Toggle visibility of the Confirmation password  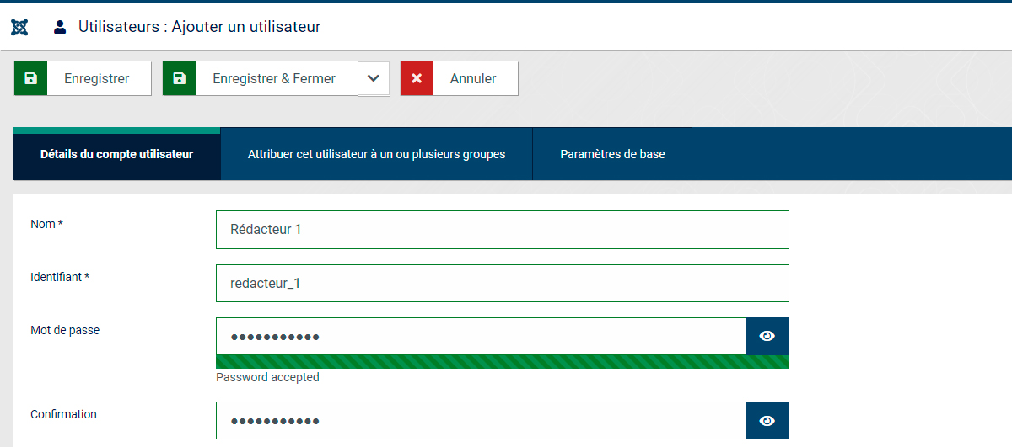(x=767, y=421)
